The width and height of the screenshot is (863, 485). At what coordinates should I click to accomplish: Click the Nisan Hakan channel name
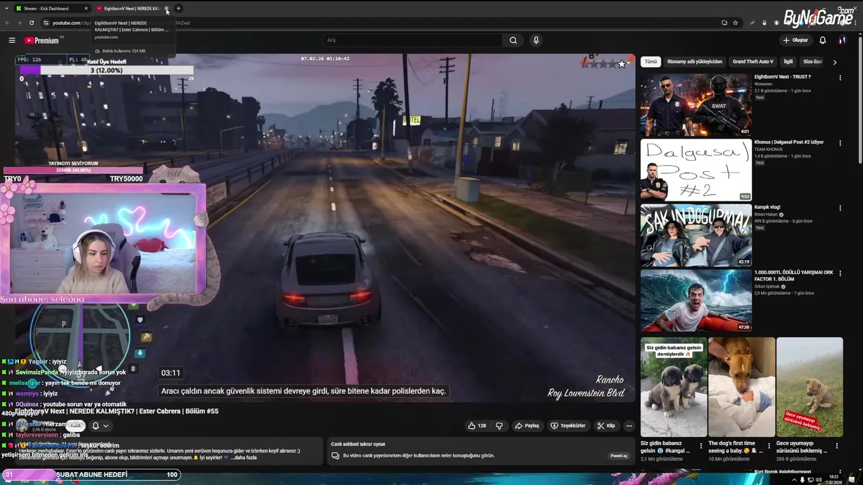click(x=767, y=215)
